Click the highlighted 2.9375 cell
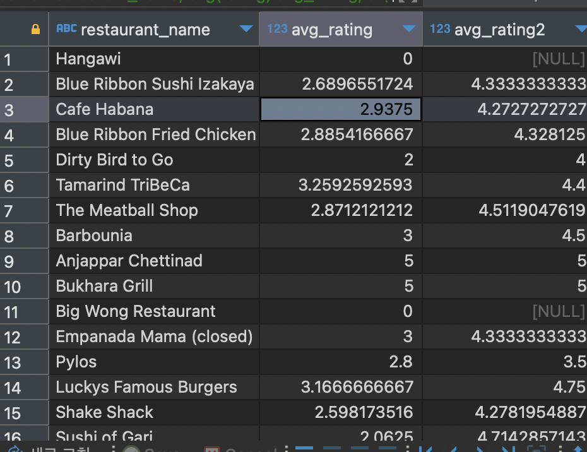 coord(341,110)
